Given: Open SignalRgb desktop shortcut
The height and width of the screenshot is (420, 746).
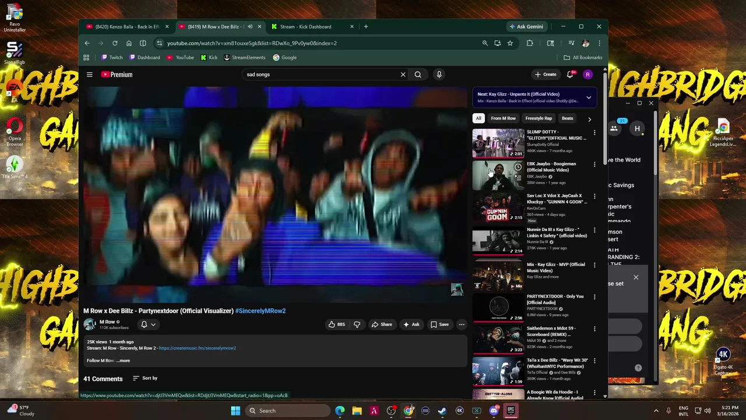Looking at the screenshot, I should click(15, 53).
